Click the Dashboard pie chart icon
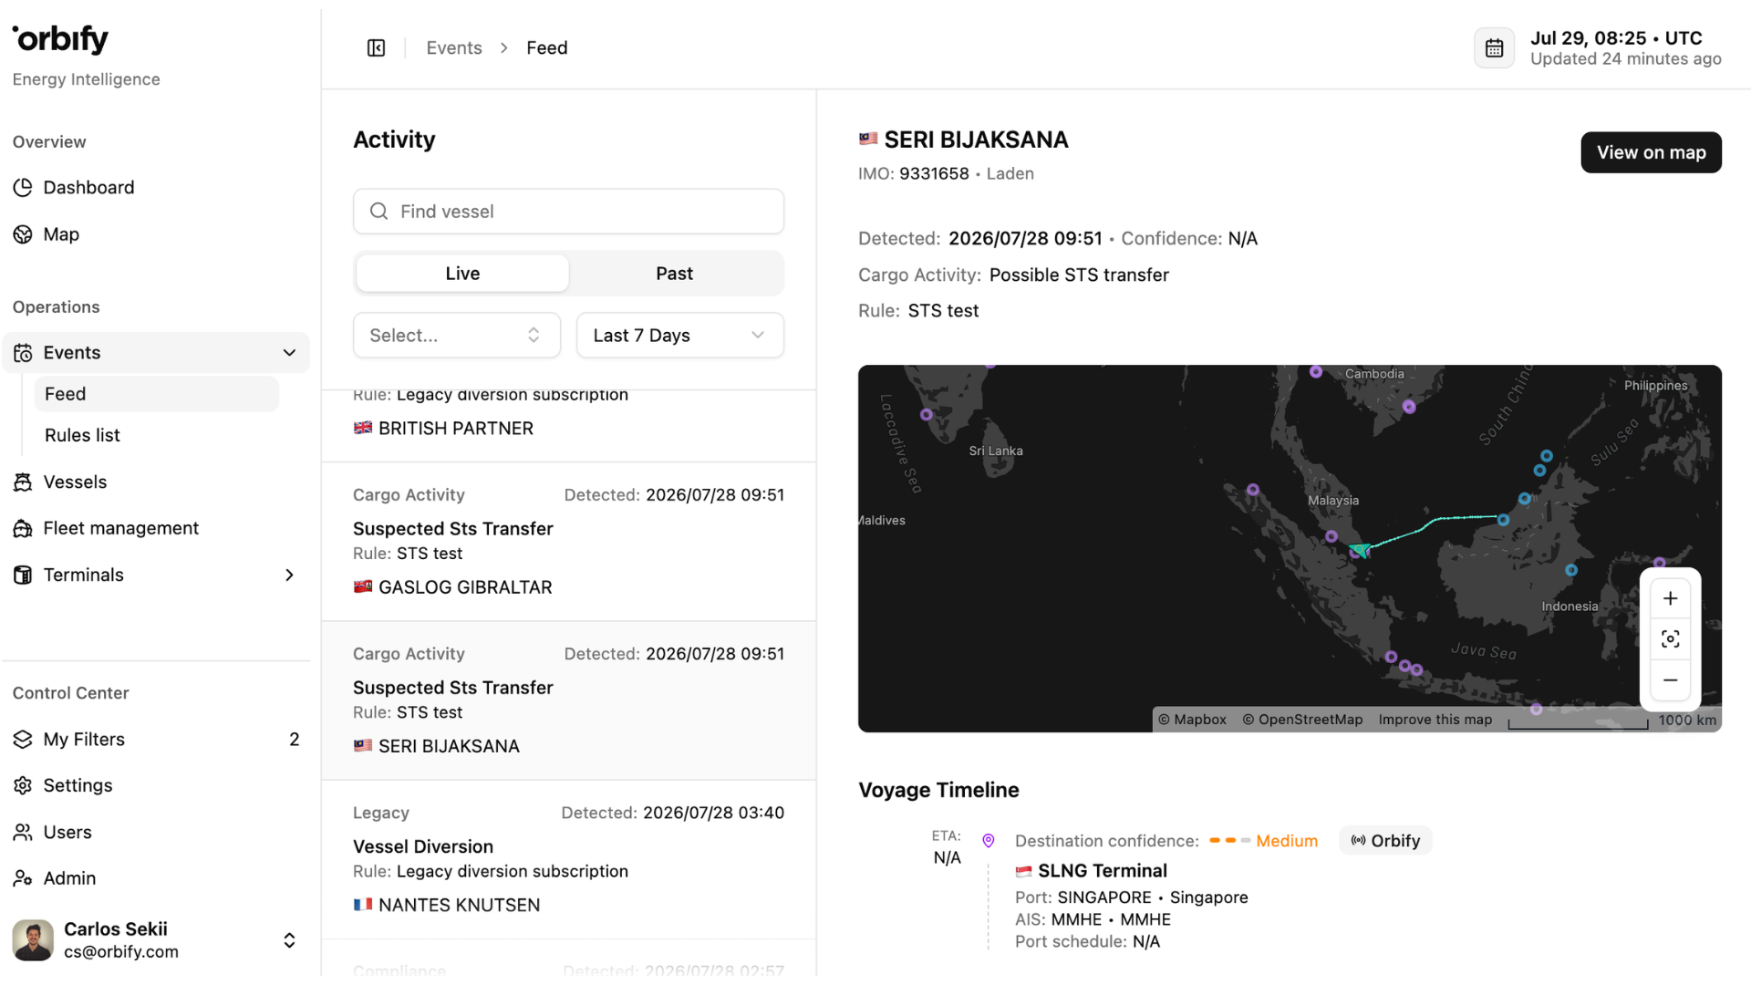This screenshot has width=1751, height=985. tap(23, 188)
